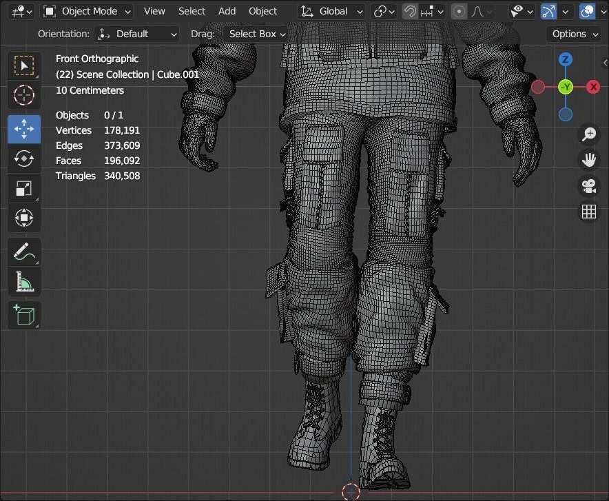Open the Add menu
This screenshot has height=501, width=609.
[x=227, y=11]
